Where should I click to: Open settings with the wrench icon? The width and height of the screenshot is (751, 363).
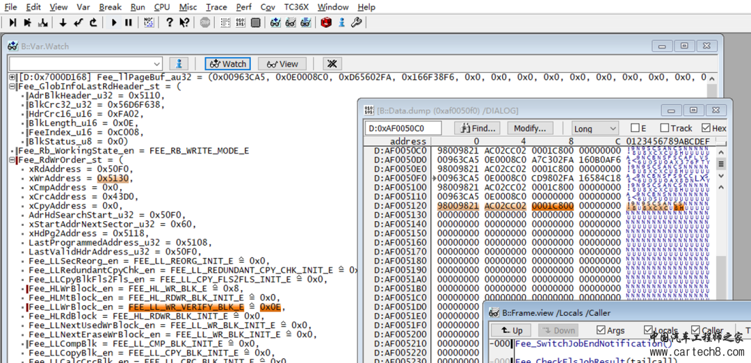pos(356,22)
